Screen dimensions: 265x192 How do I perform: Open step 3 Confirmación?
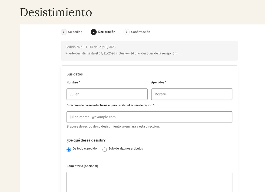tap(137, 32)
